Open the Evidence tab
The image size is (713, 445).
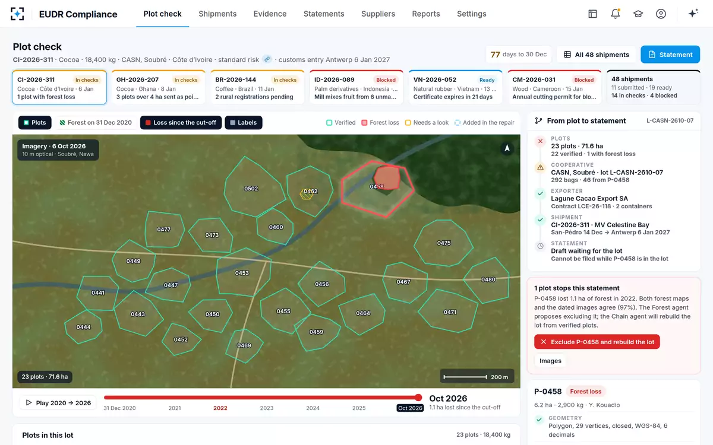click(270, 14)
